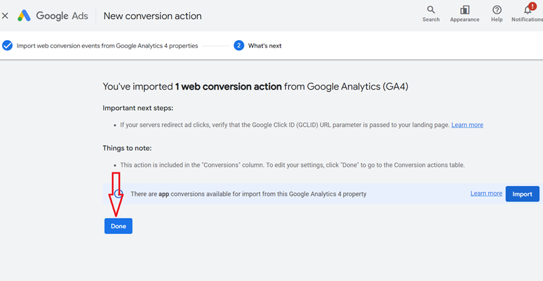Click the New conversion action page title
Screen dimensions: 543x281
point(152,16)
